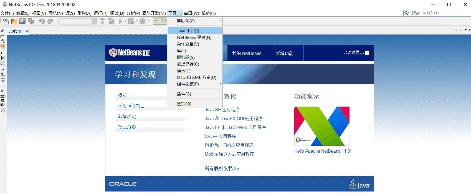471x194 pixels.
Task: Expand the 组件面板(P) submenu
Action: [195, 84]
